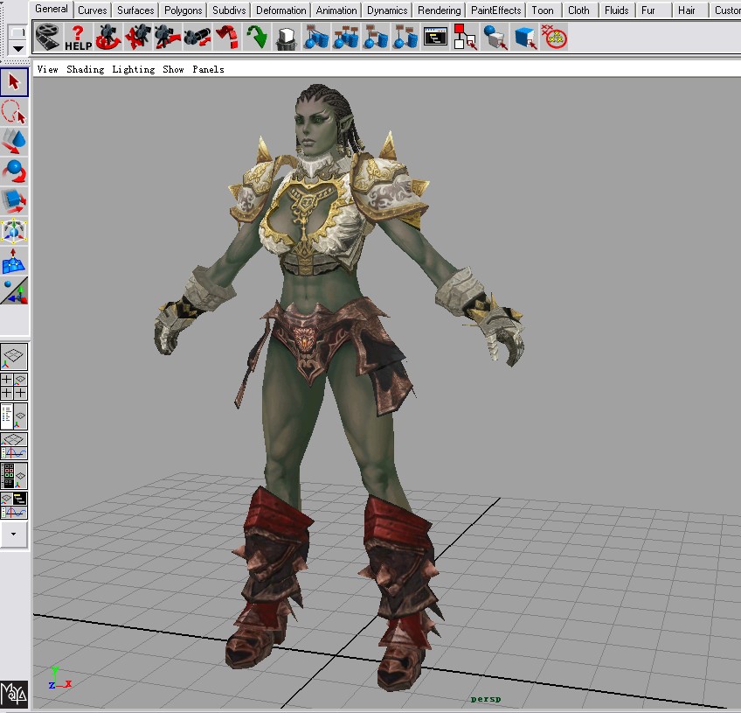This screenshot has width=741, height=713.
Task: Click the blue sphere and cube selection icon
Action: point(495,37)
